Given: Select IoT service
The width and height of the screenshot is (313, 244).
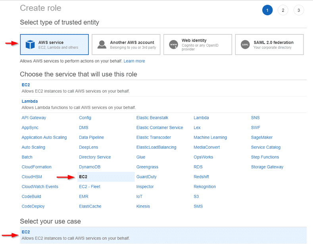Looking at the screenshot, I should (139, 196).
